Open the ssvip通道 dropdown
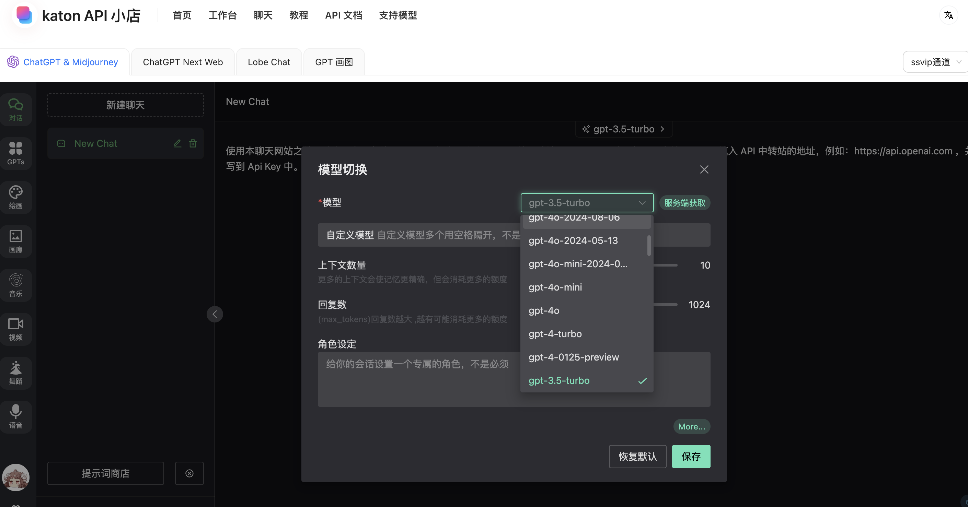The image size is (968, 507). 935,62
